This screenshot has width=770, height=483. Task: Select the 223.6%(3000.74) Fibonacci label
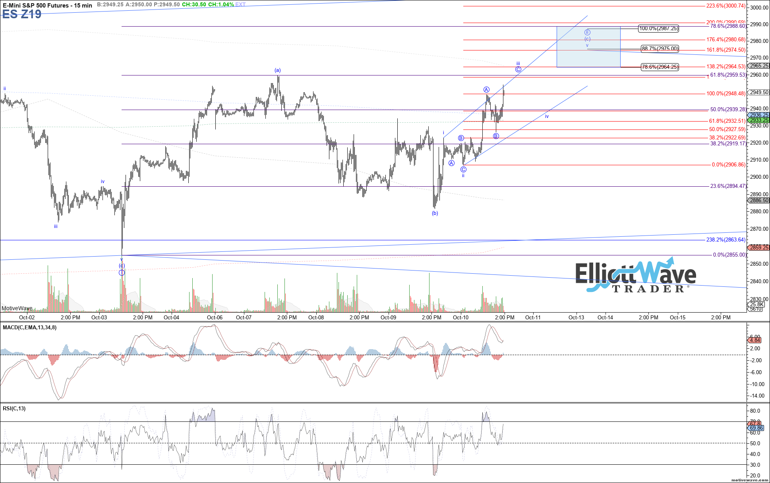[726, 6]
